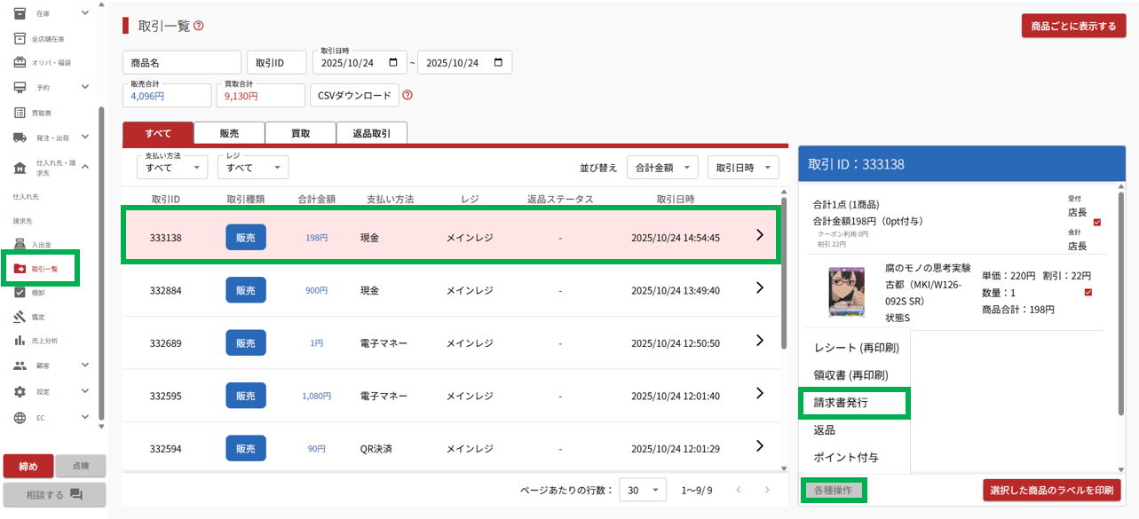Viewport: 1139px width, 519px height.
Task: Click the 商品ごとに表示する button
Action: click(x=1073, y=27)
